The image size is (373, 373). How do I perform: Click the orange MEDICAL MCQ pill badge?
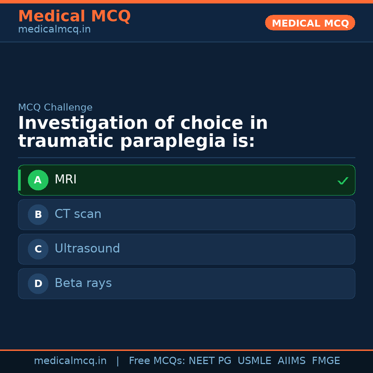point(310,23)
